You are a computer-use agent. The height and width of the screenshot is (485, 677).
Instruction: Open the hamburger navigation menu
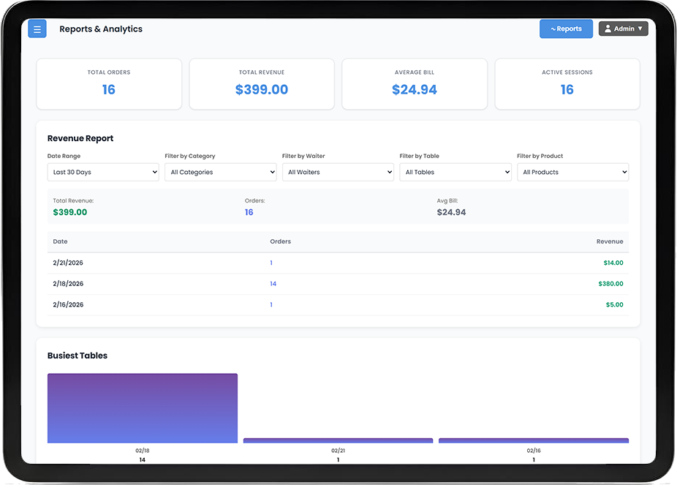pyautogui.click(x=37, y=29)
